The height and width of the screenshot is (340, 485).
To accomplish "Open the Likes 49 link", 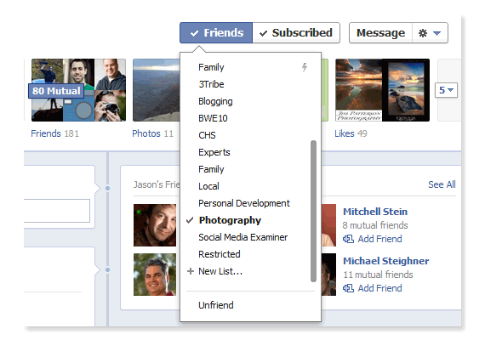I will click(x=351, y=133).
